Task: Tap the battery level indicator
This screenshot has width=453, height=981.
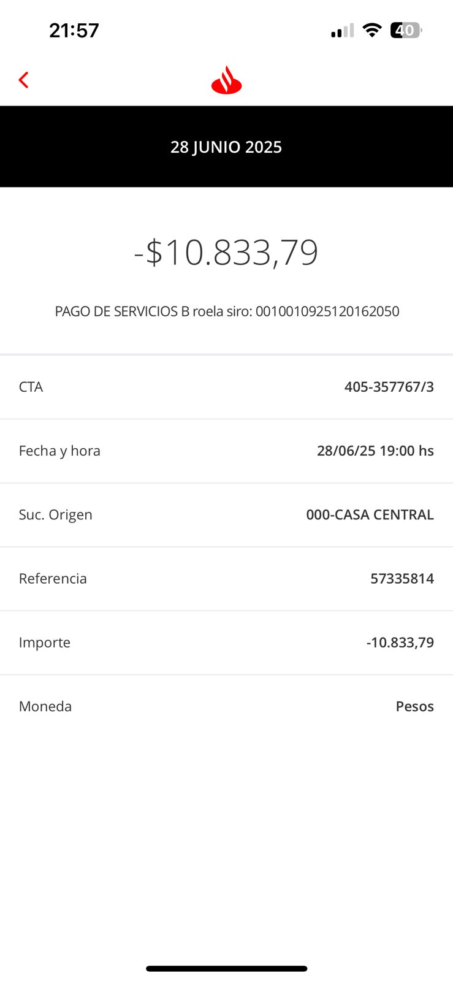Action: point(405,30)
